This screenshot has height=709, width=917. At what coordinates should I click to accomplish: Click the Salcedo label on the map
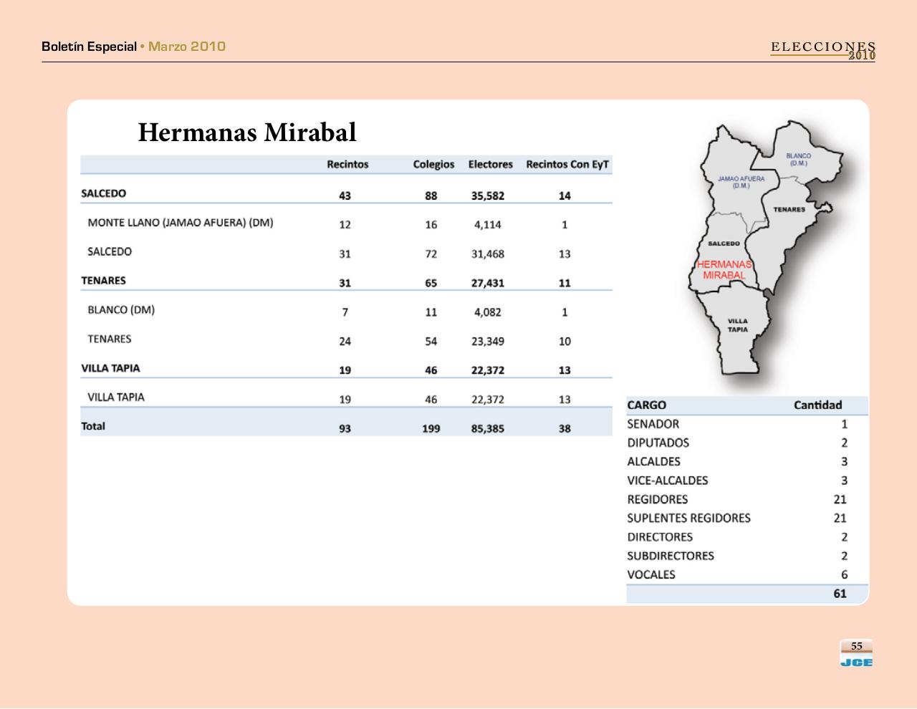click(x=723, y=243)
